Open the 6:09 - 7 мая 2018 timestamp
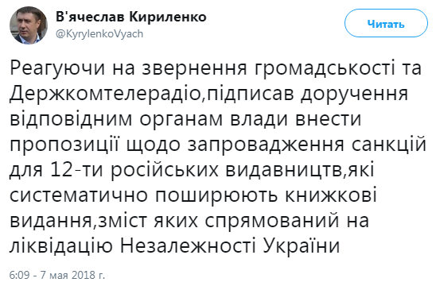 [x=57, y=275]
